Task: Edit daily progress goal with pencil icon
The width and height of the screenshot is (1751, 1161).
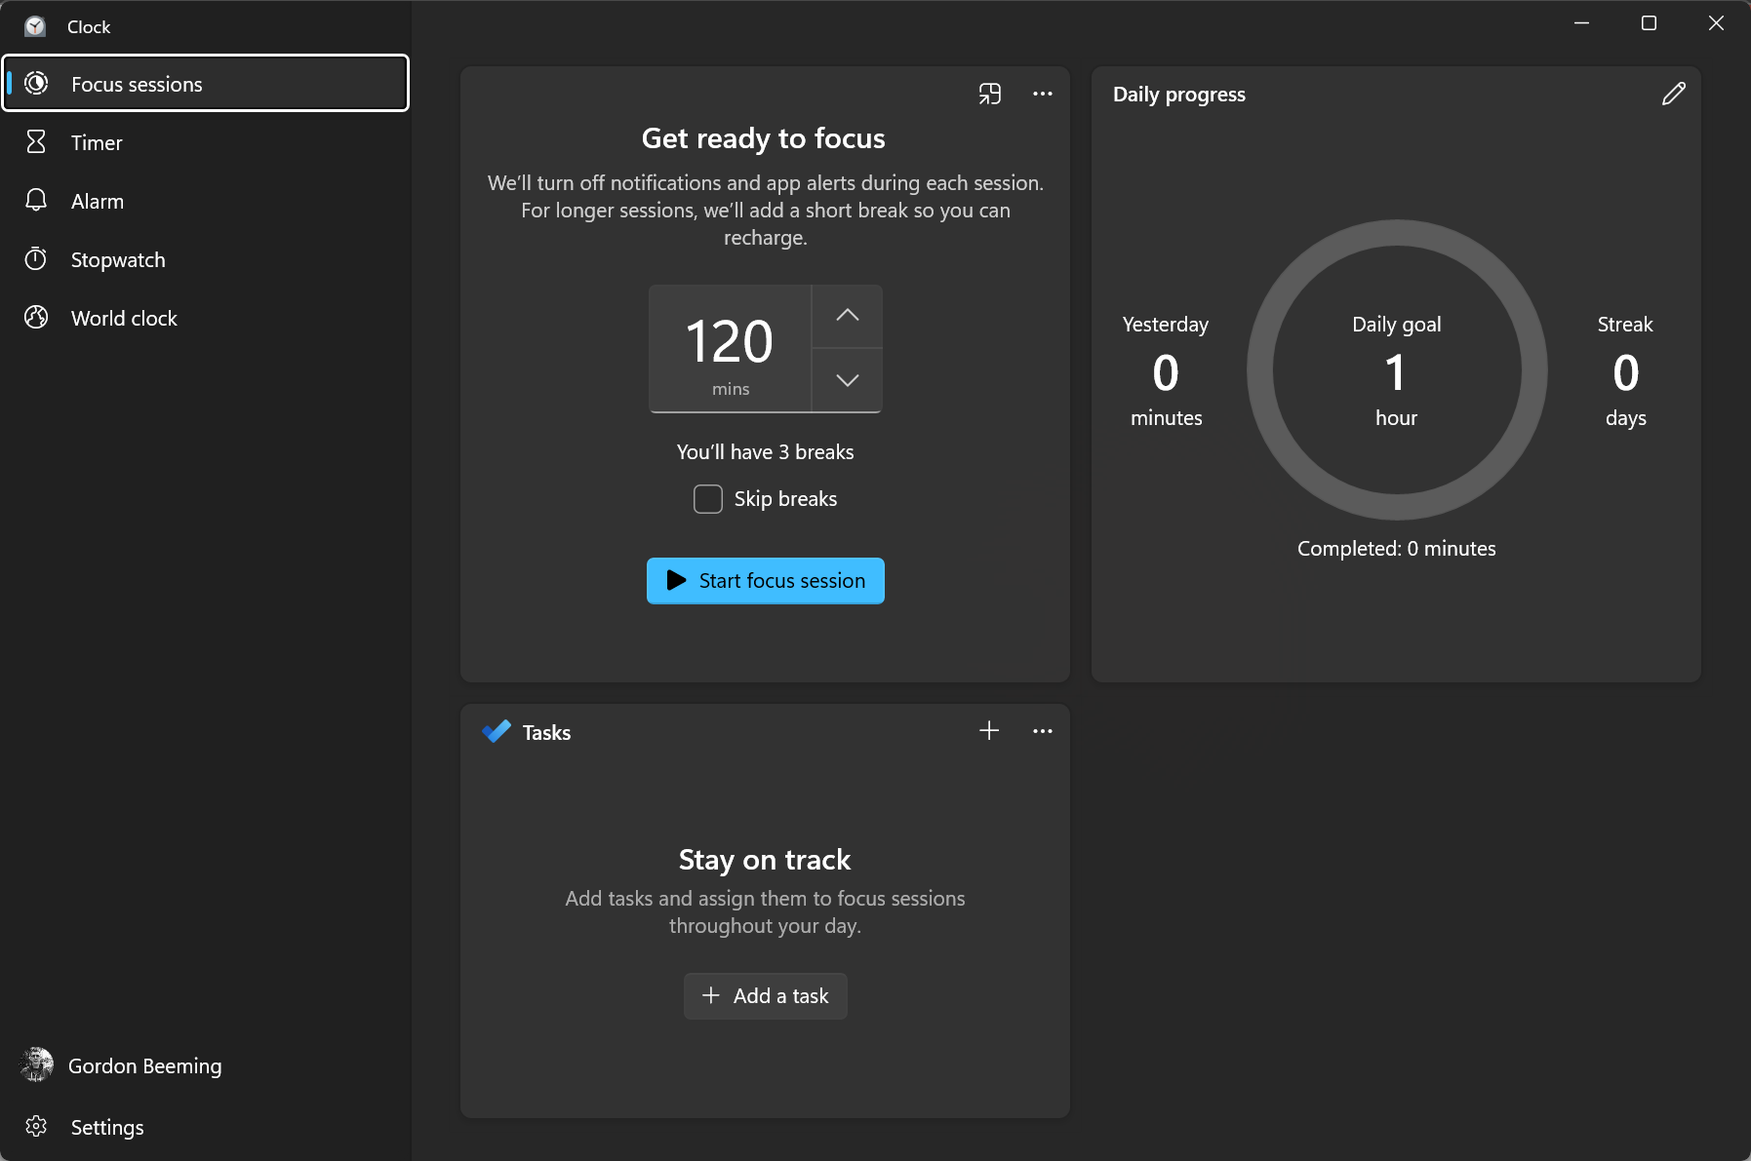Action: click(x=1673, y=94)
